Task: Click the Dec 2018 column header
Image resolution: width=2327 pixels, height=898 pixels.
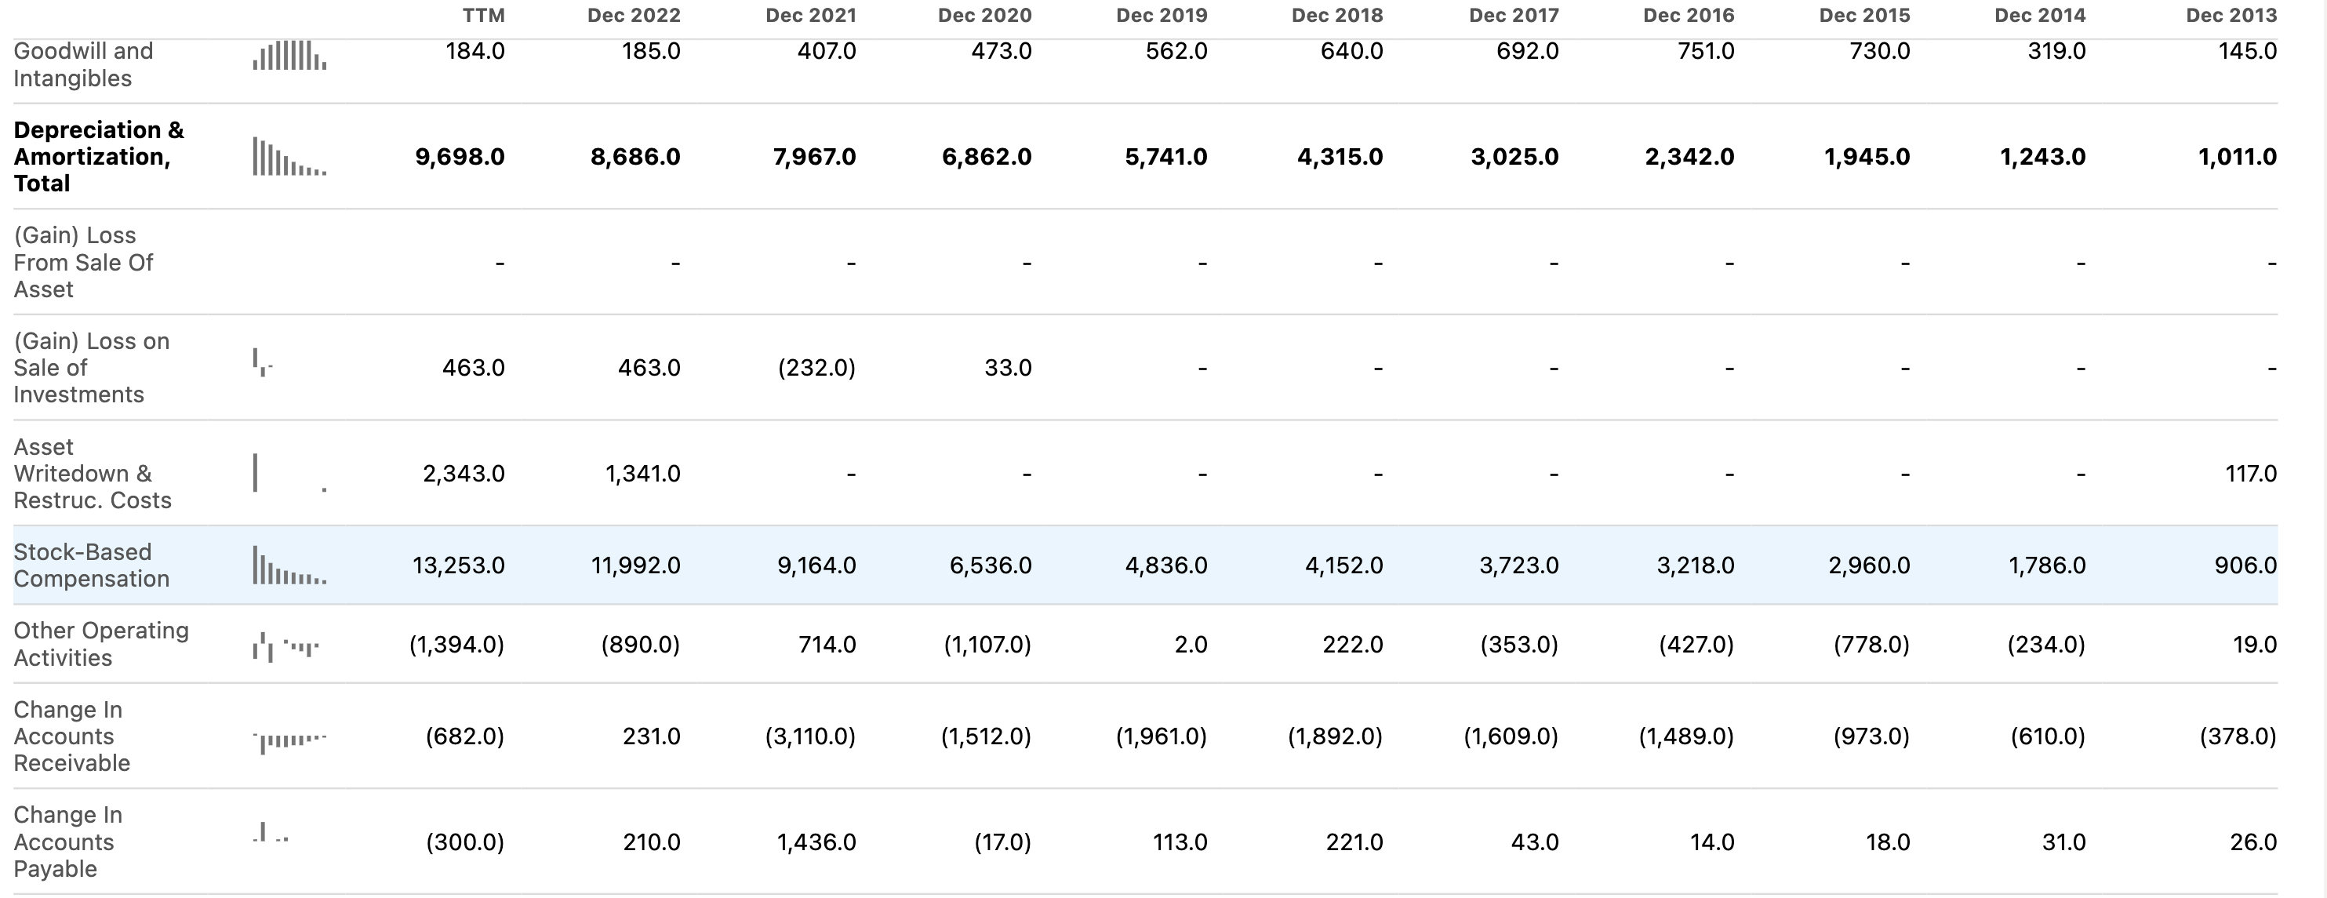Action: coord(1337,16)
